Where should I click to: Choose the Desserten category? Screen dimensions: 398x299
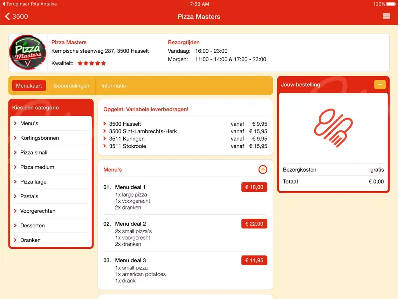pyautogui.click(x=51, y=226)
